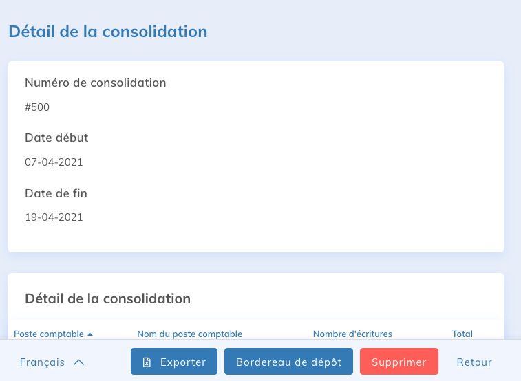Click the Total column header
Image resolution: width=521 pixels, height=381 pixels.
pyautogui.click(x=462, y=334)
